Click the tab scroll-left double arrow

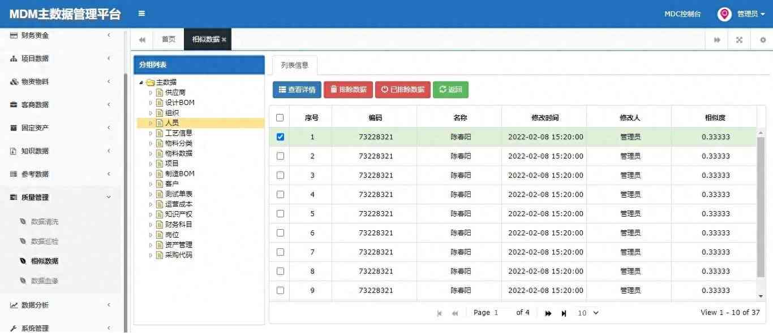142,40
